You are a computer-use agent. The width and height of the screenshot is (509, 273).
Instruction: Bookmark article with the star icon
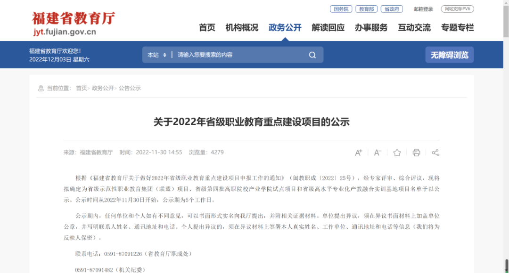click(x=397, y=153)
